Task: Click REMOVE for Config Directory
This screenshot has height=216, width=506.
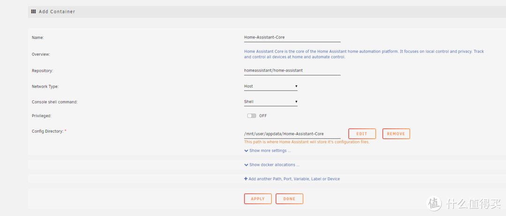Action: pyautogui.click(x=396, y=134)
